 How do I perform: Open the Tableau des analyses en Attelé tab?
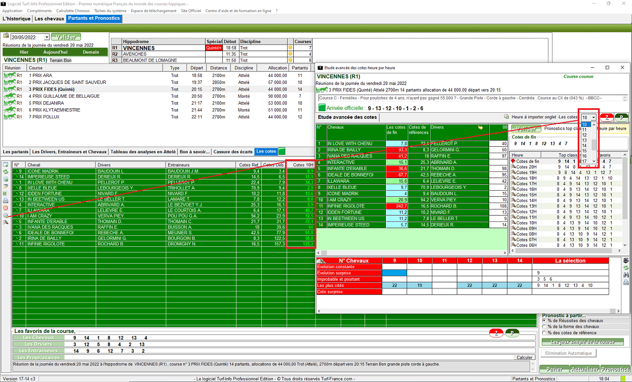pyautogui.click(x=143, y=152)
